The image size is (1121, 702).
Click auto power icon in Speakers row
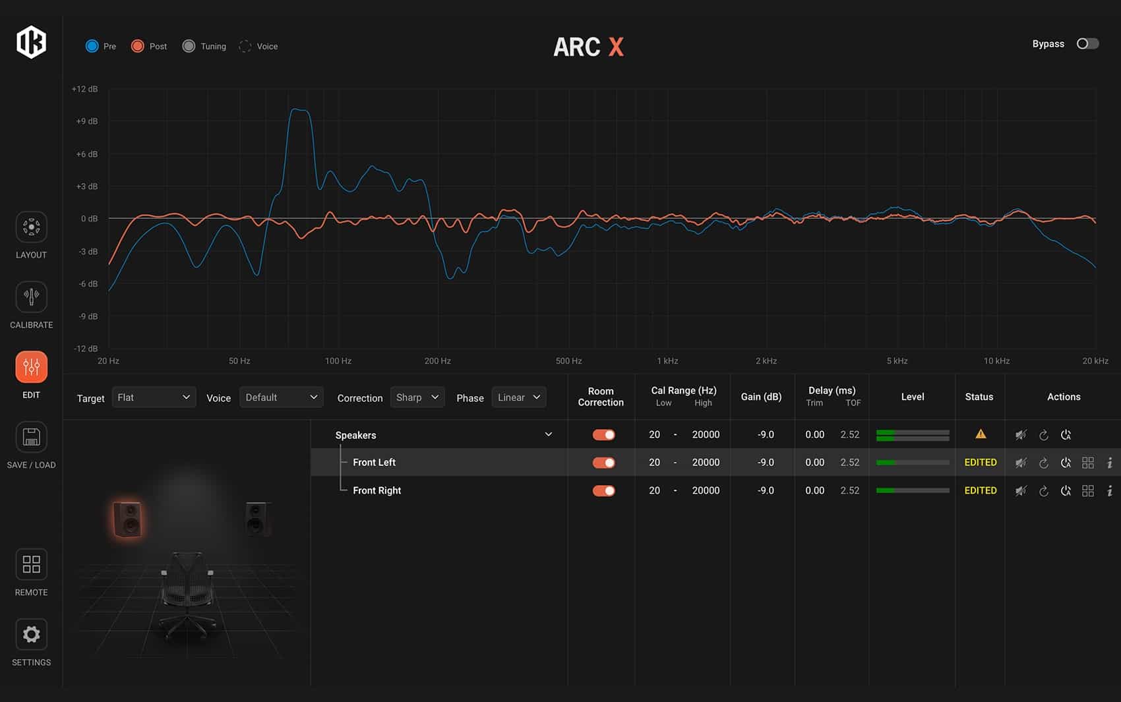1066,435
